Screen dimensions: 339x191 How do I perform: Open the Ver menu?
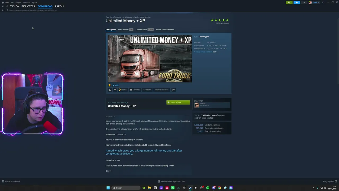(x=12, y=2)
